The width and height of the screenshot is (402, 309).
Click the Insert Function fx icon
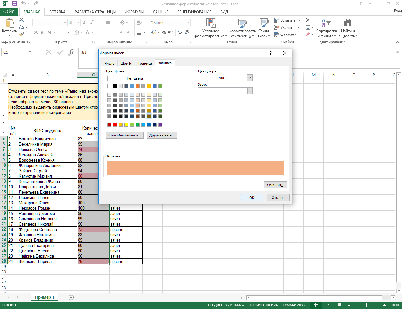(71, 52)
